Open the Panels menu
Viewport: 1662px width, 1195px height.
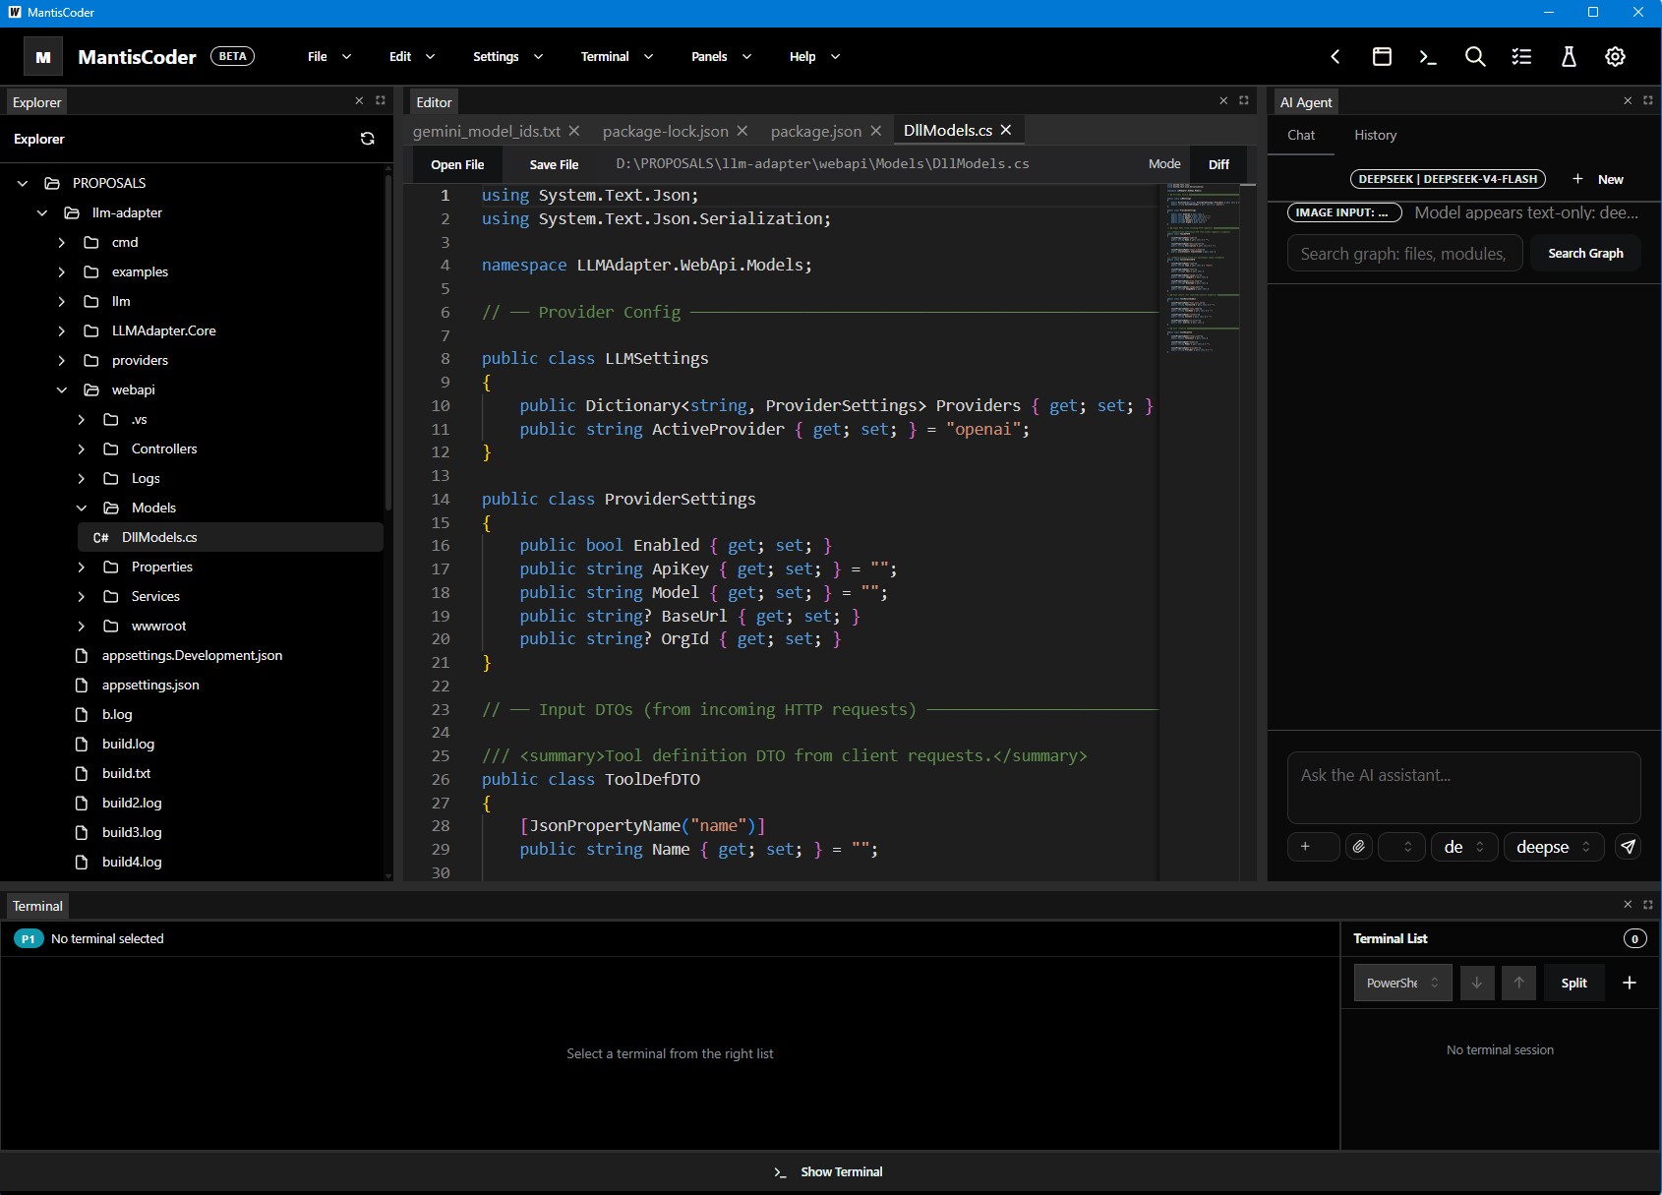pos(721,57)
